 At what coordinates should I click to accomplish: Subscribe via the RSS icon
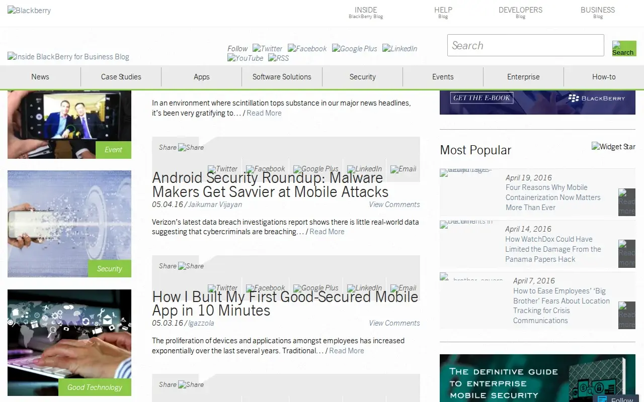click(279, 58)
